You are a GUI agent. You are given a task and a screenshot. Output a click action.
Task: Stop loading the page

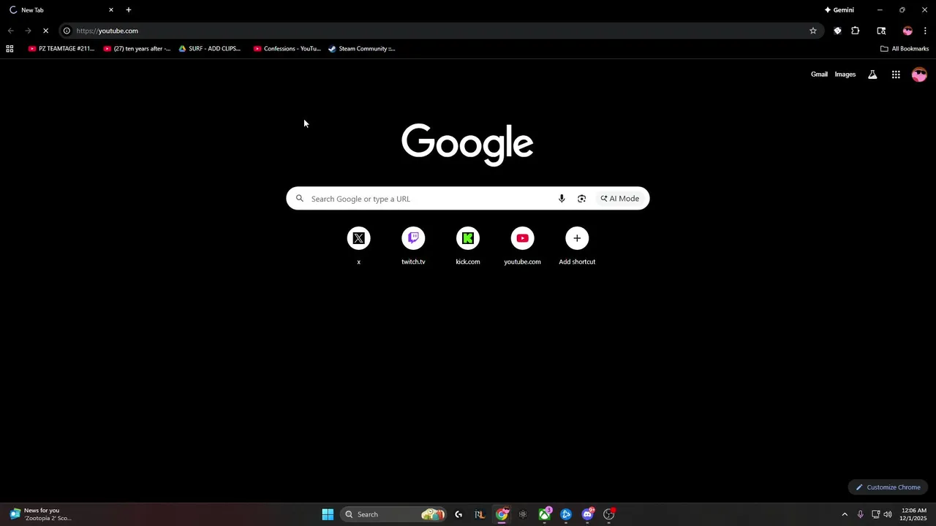(x=45, y=31)
